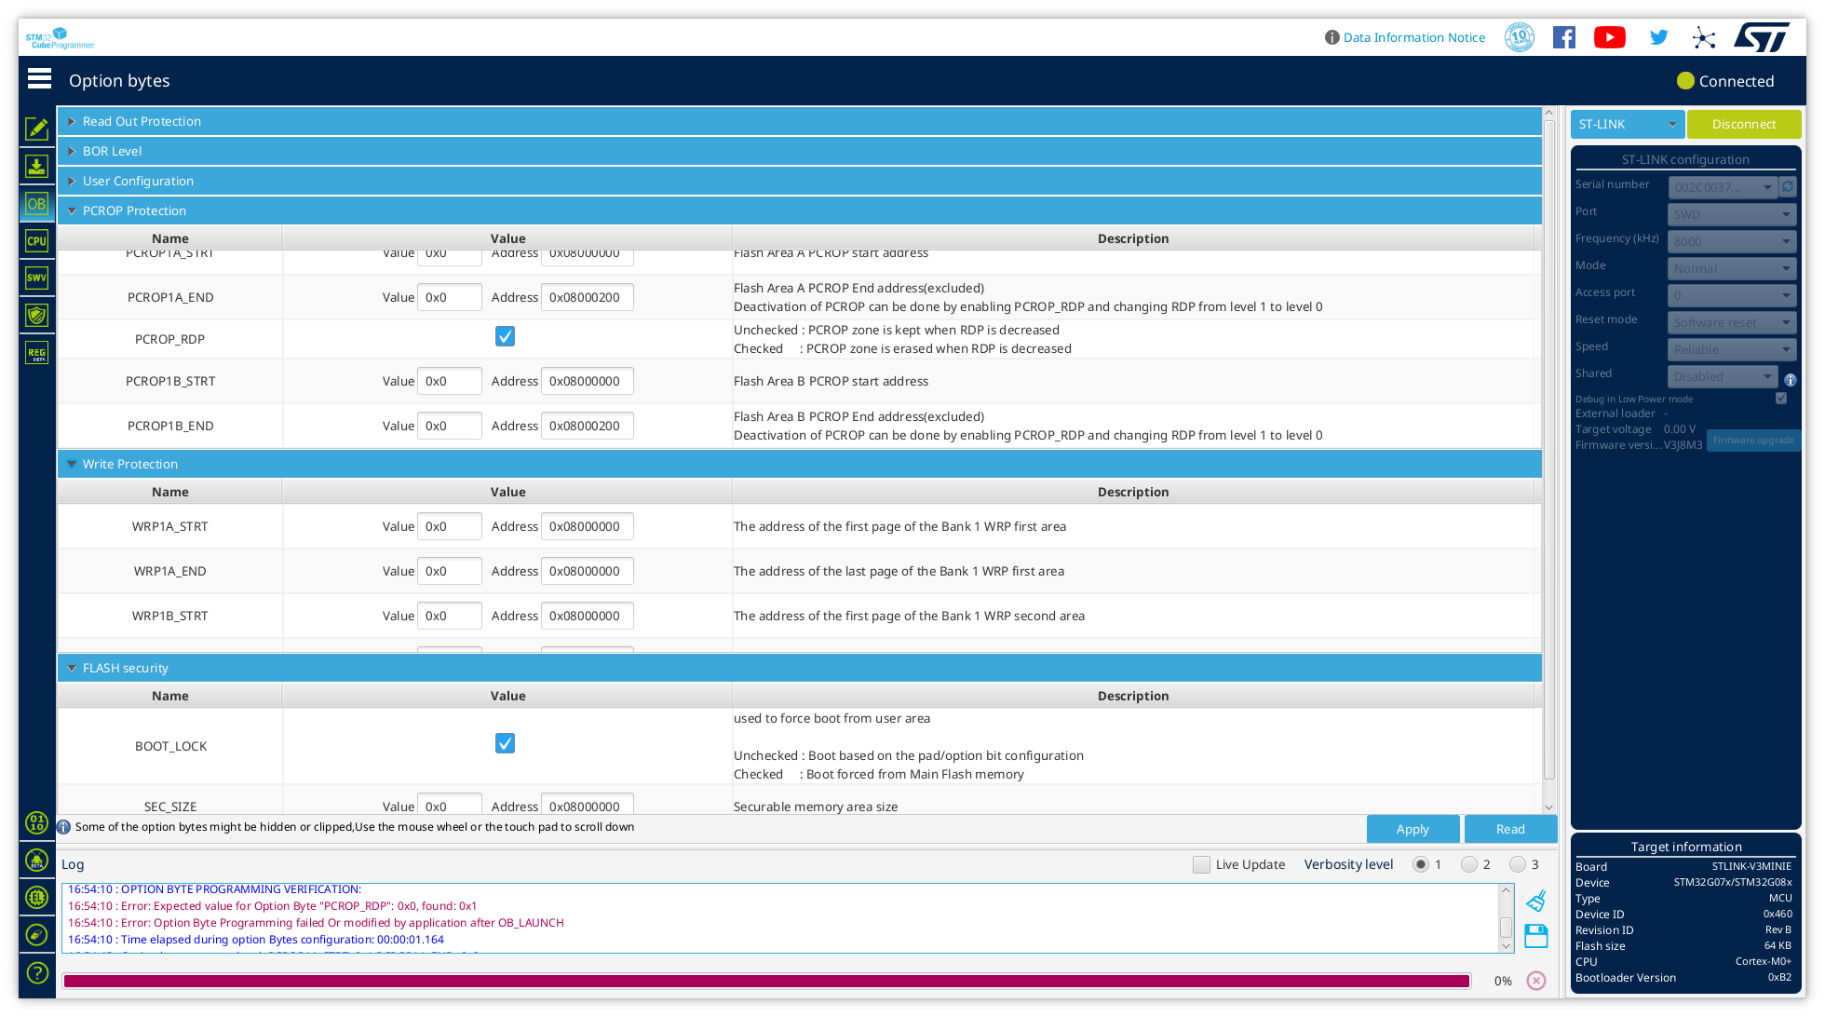Click the Apply button
The height and width of the screenshot is (1017, 1825).
(x=1412, y=829)
